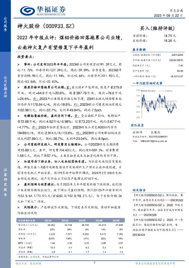Click net profit cell 5,252
This screenshot has height=268, width=189.
pyautogui.click(x=86, y=234)
